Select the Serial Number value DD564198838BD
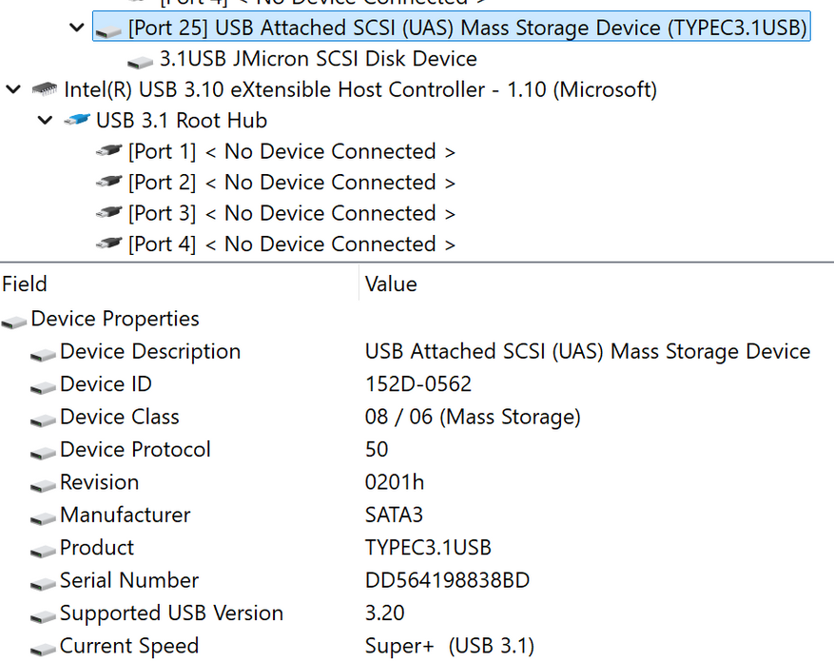The height and width of the screenshot is (663, 834). [x=447, y=580]
